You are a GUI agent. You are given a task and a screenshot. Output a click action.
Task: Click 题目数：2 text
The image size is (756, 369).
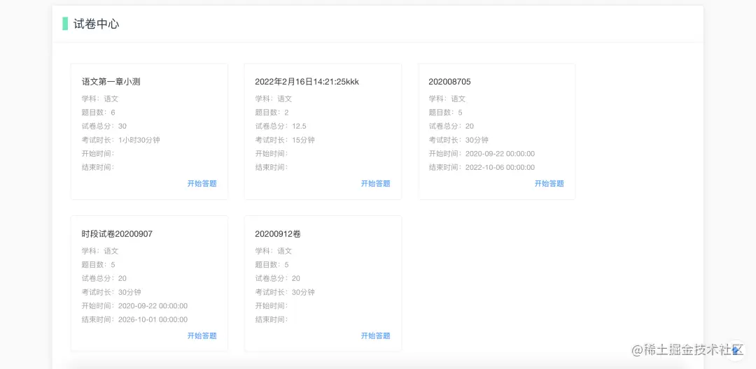coord(272,113)
